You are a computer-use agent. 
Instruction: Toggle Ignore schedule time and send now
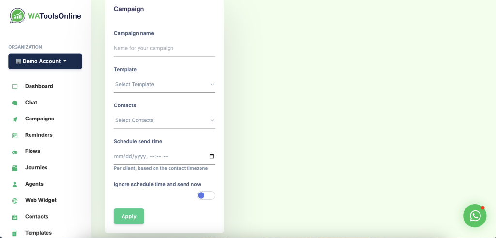pos(205,195)
